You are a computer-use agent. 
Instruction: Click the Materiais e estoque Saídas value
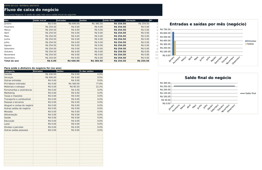point(68,87)
